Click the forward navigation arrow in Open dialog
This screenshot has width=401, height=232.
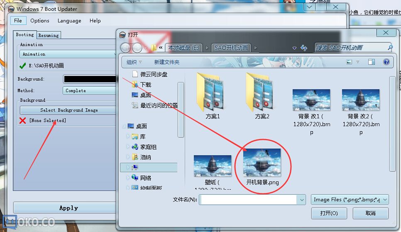click(x=137, y=48)
